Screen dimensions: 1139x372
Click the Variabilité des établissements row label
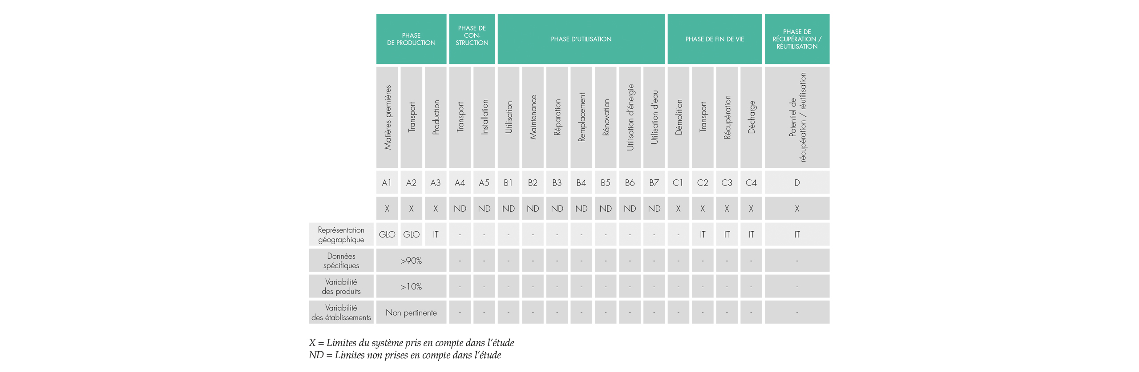[x=341, y=313]
